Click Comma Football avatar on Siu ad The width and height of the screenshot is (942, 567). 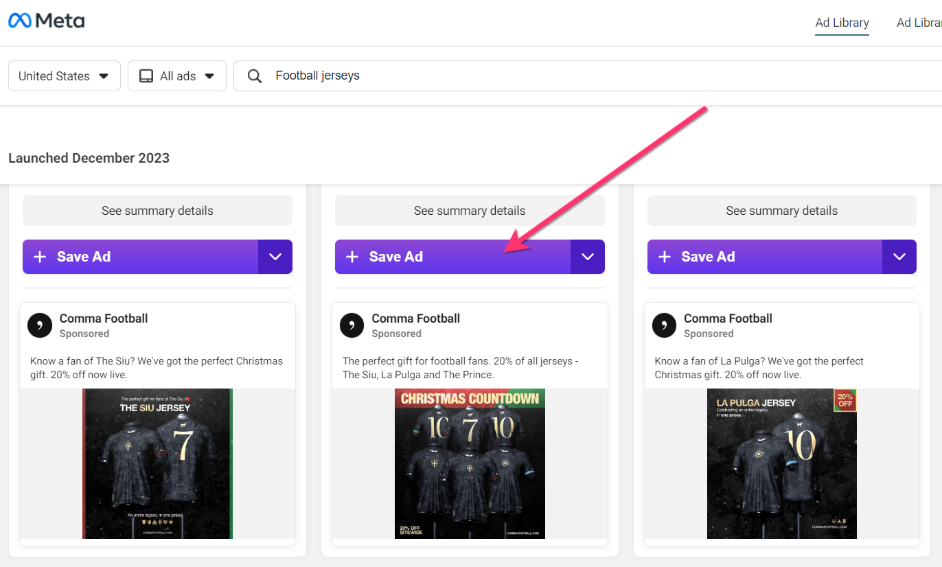point(40,325)
